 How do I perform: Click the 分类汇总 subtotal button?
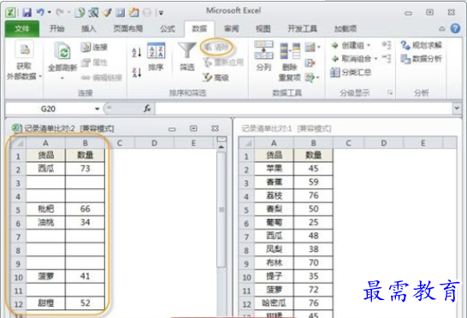coord(351,73)
